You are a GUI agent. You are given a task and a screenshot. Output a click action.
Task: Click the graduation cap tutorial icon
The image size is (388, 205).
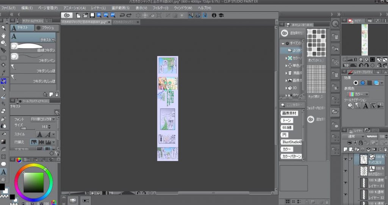coord(221,16)
